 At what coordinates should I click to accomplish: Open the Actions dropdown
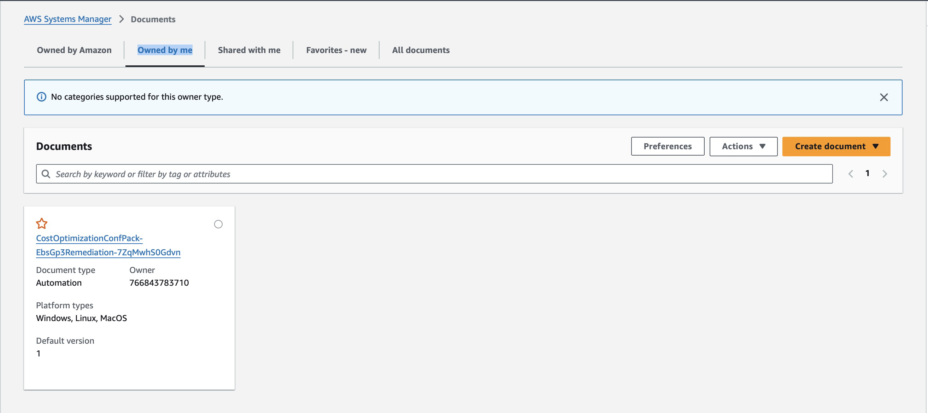[743, 146]
